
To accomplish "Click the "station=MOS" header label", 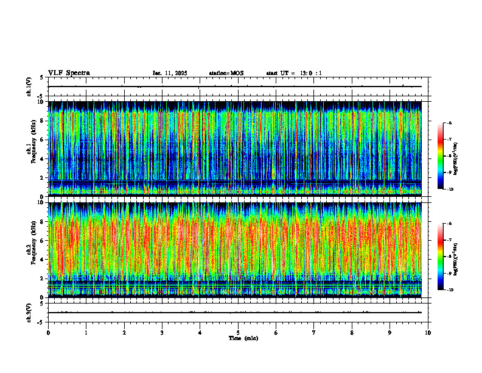I will click(x=226, y=73).
